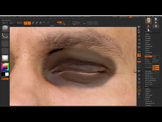
Task: Click the SharpenMask button
Action: click(156, 60)
